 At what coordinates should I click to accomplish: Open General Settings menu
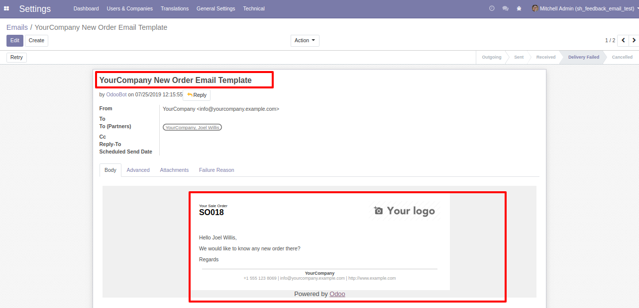[216, 8]
